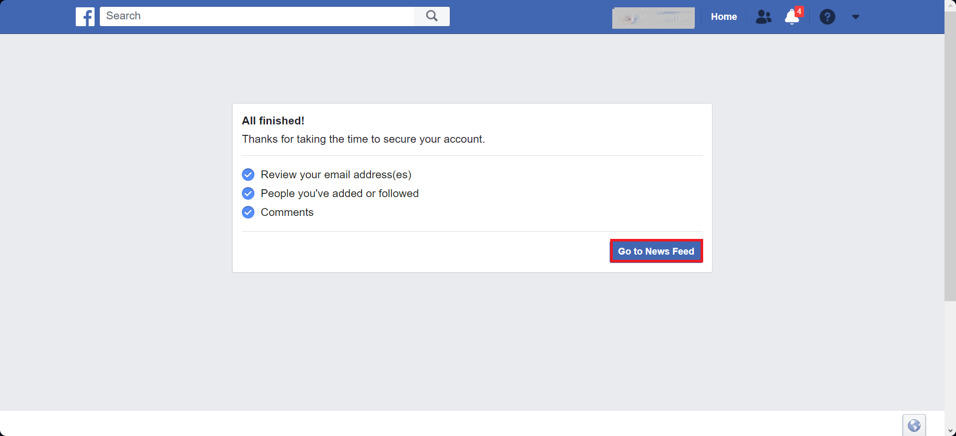Screen dimensions: 956x436
Task: Open the Friend Requests icon
Action: (x=763, y=16)
